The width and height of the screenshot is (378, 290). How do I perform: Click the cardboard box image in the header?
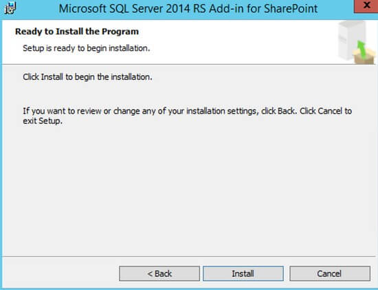coord(364,56)
